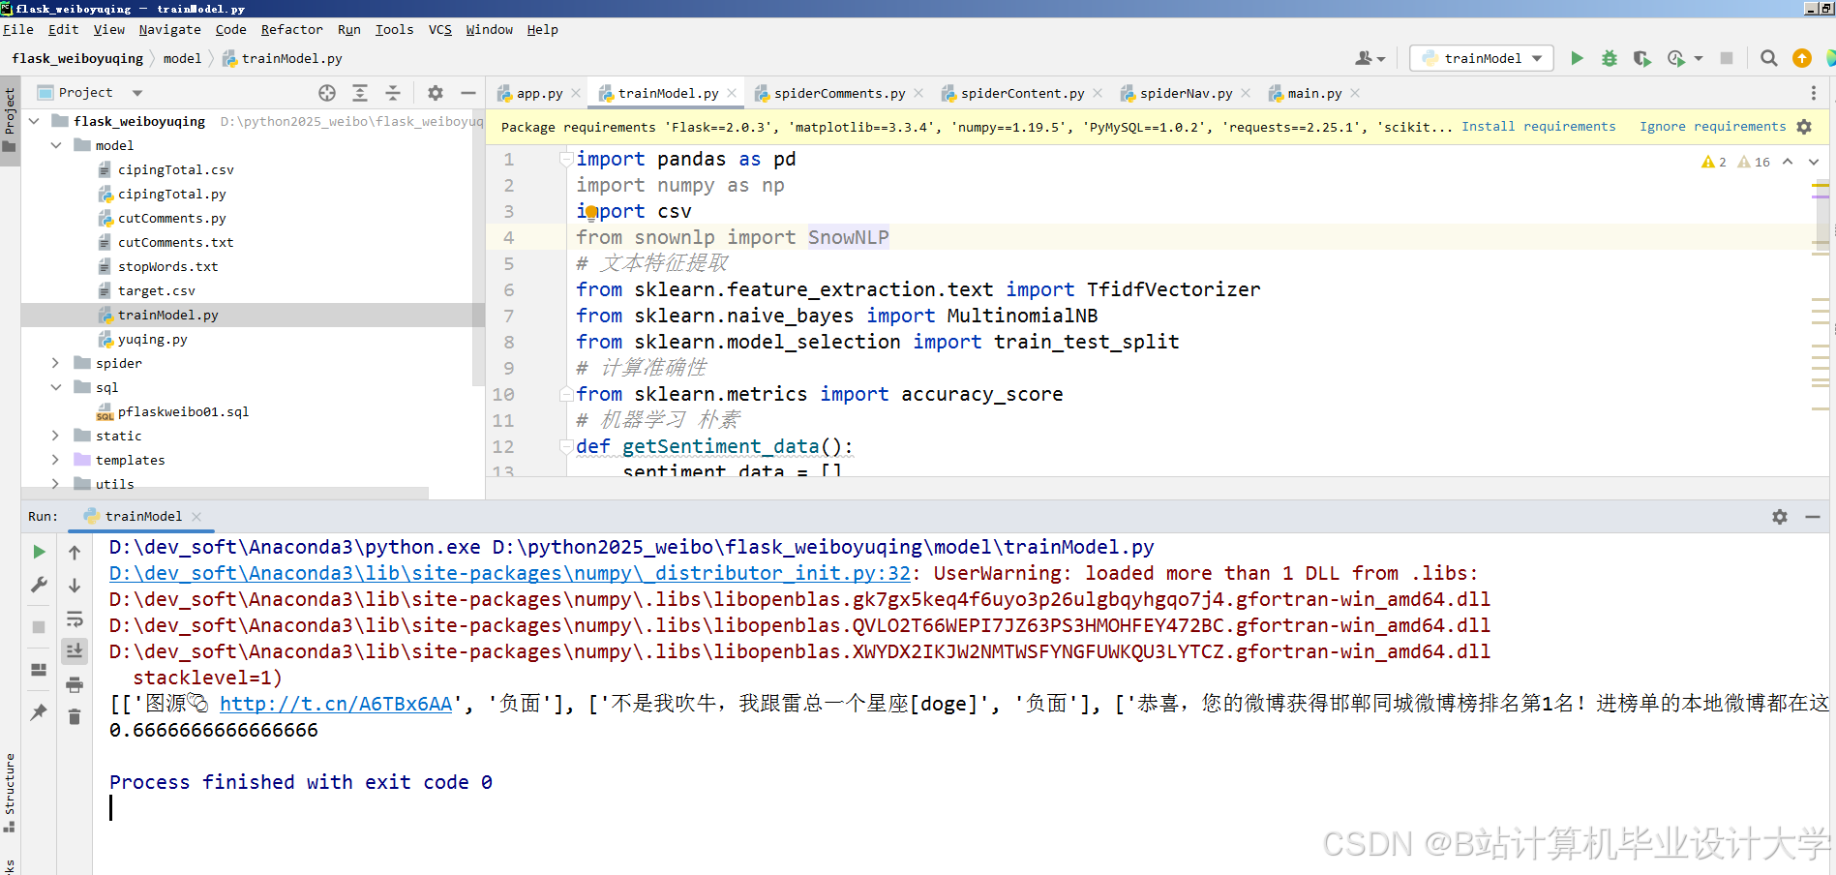The image size is (1836, 875).
Task: Clear console output with the trash icon
Action: coord(75,716)
